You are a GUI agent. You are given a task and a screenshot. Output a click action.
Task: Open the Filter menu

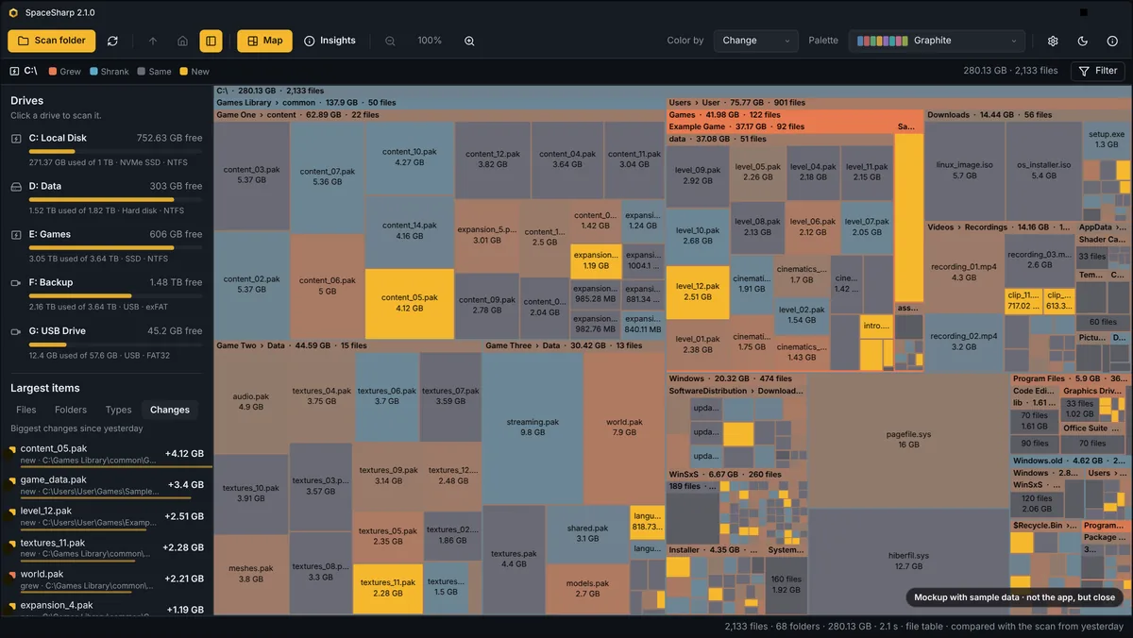pos(1098,71)
